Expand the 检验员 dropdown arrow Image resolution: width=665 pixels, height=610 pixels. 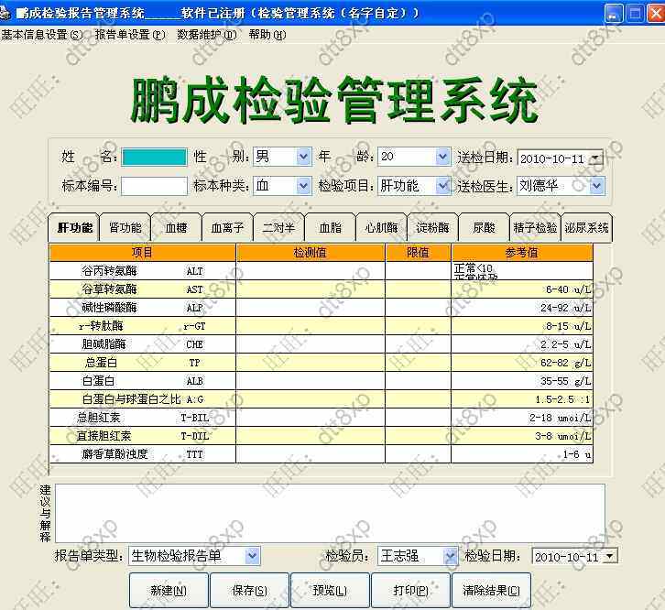450,556
